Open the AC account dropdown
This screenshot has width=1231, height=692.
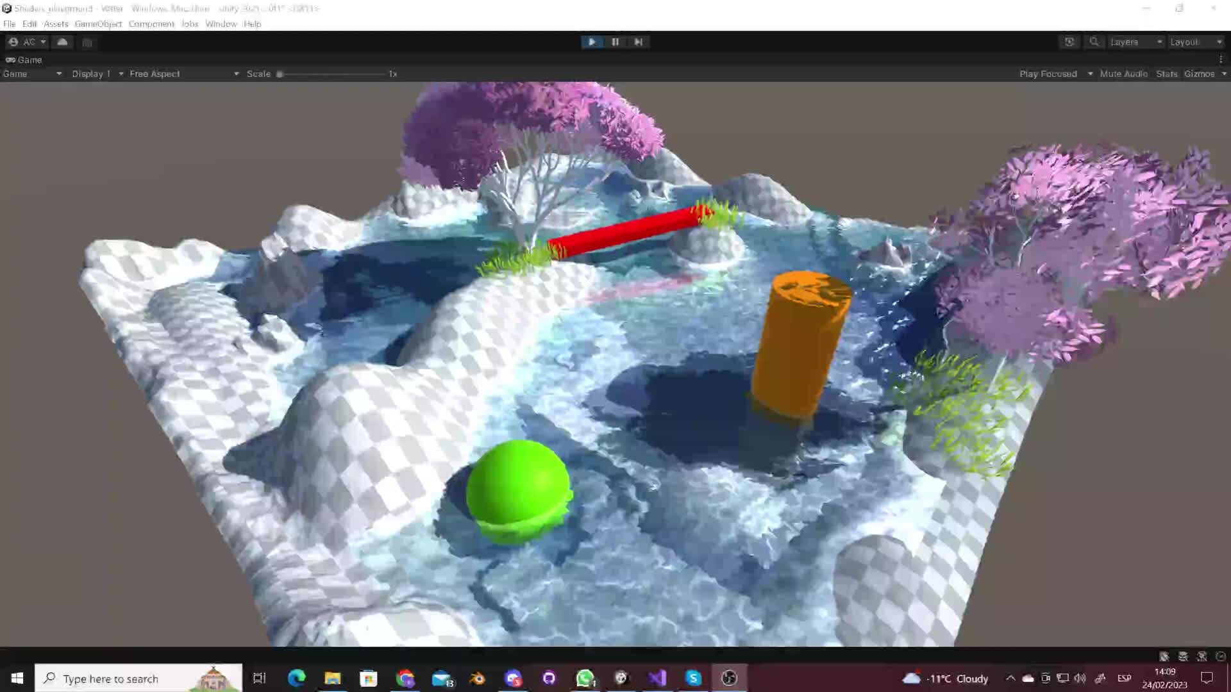point(27,42)
